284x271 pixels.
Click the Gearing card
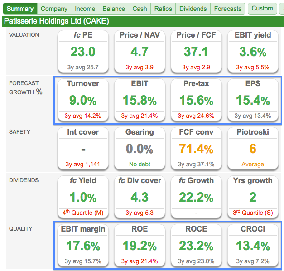pos(140,148)
